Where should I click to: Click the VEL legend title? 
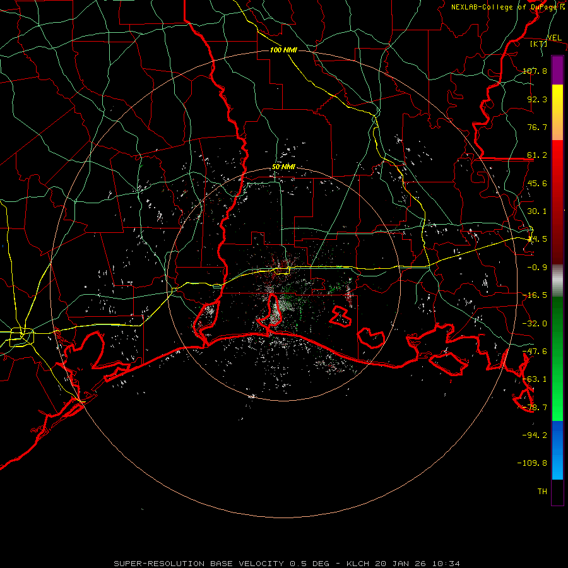[554, 38]
